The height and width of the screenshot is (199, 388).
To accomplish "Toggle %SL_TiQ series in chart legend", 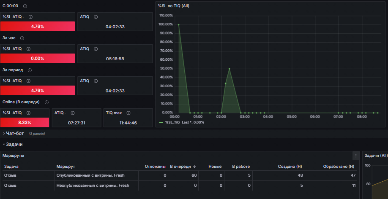I will click(172, 122).
